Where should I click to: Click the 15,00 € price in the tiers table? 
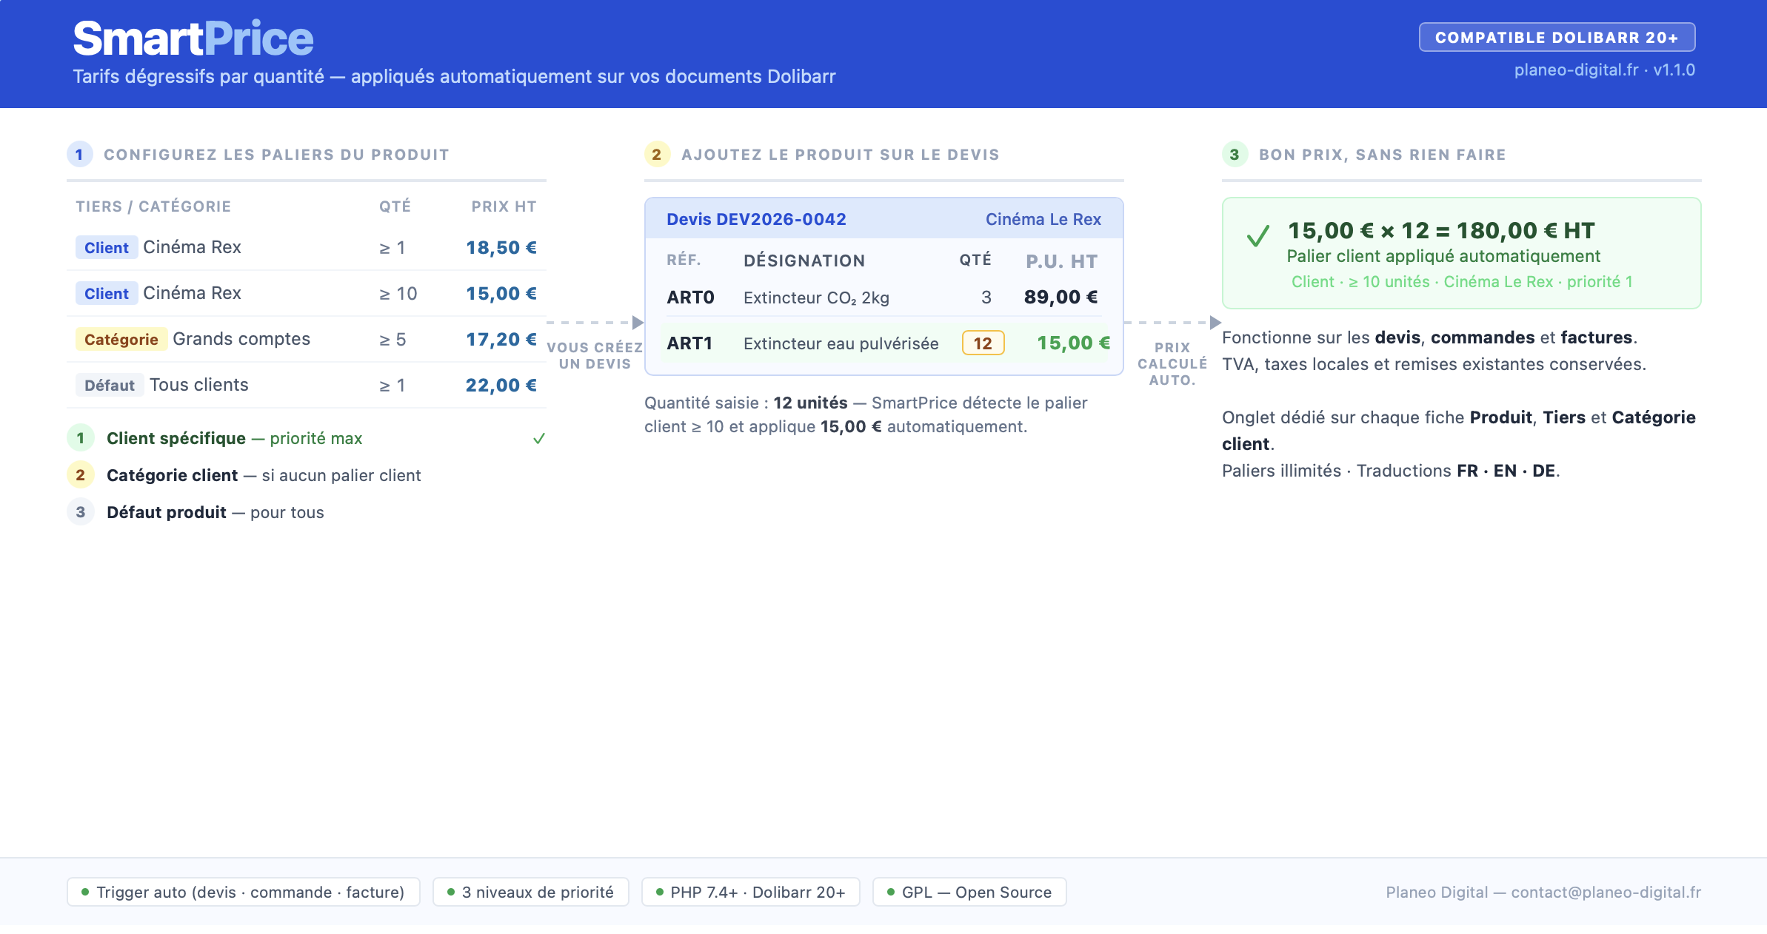pos(501,293)
